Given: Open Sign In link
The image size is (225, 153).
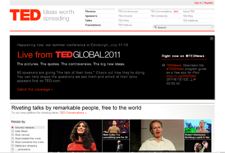Looking at the screenshot, I should point(198,3).
